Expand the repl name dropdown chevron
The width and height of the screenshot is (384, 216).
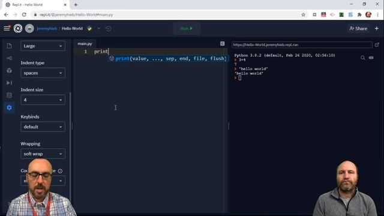point(99,28)
